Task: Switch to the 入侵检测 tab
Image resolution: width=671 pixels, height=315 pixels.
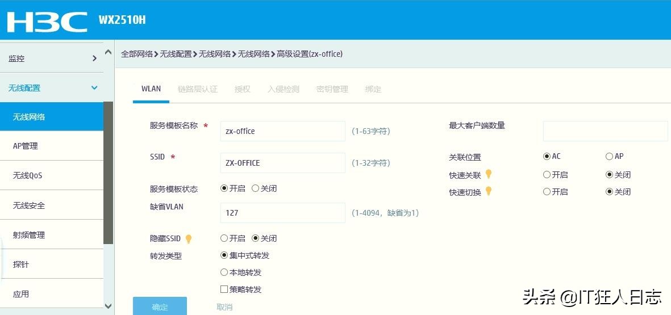Action: 284,89
